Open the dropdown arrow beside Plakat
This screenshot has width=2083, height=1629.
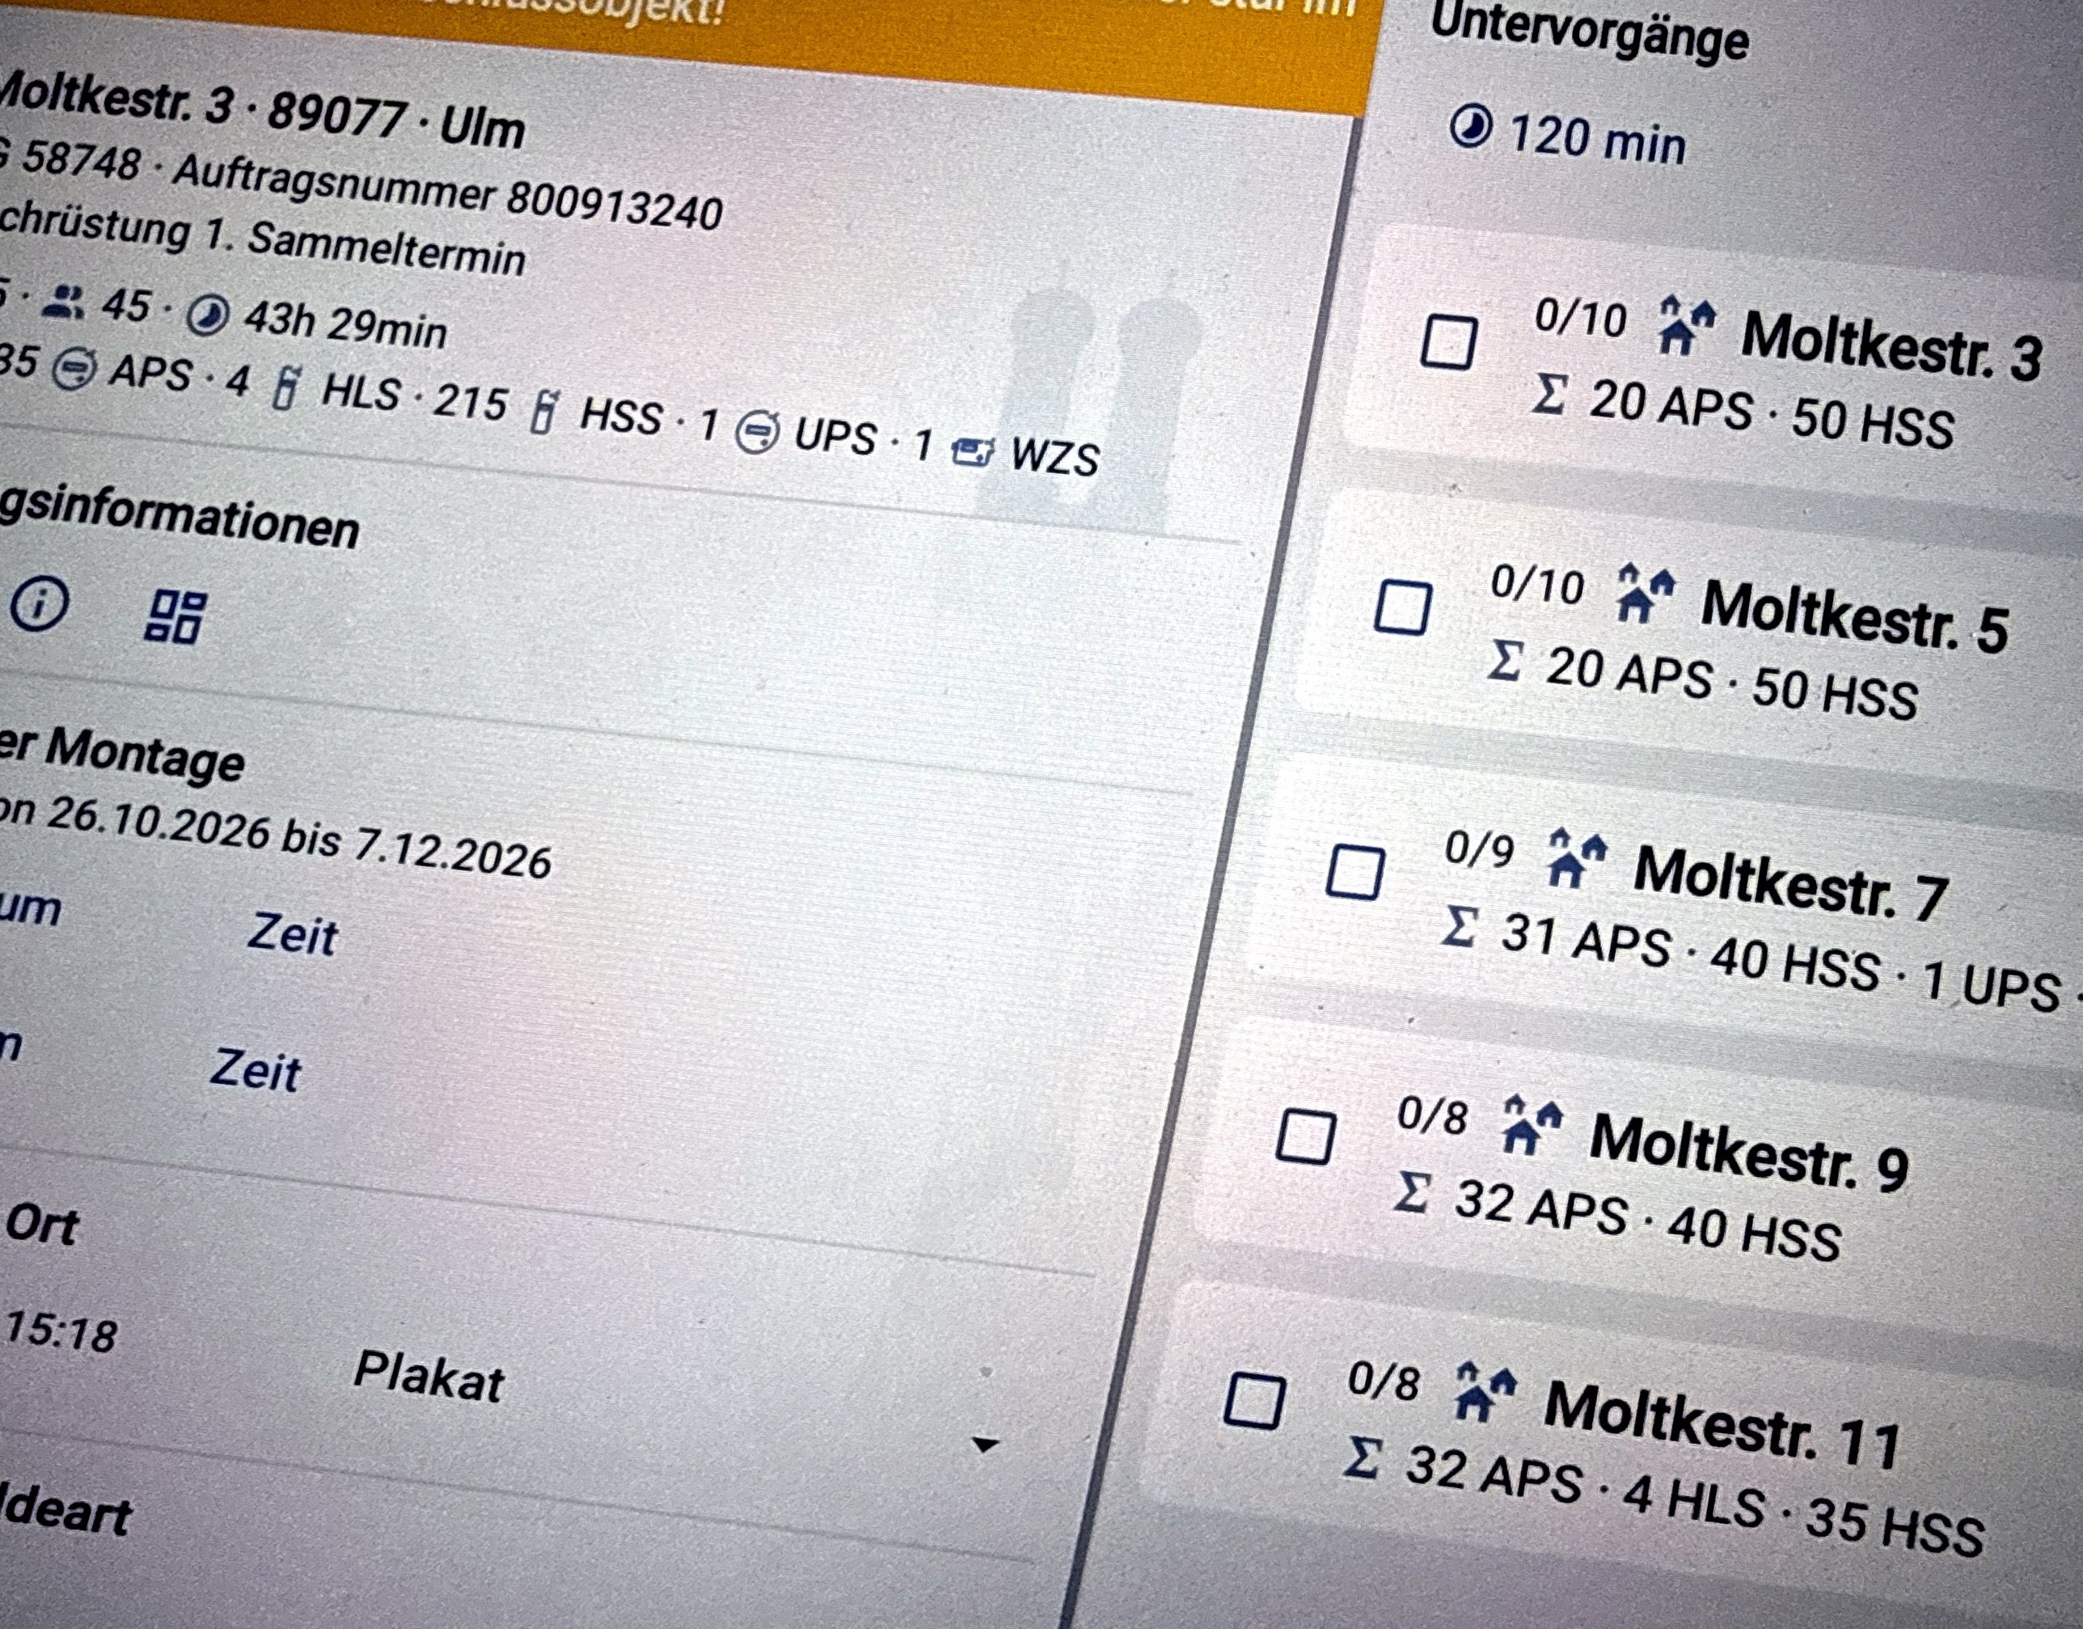(984, 1445)
